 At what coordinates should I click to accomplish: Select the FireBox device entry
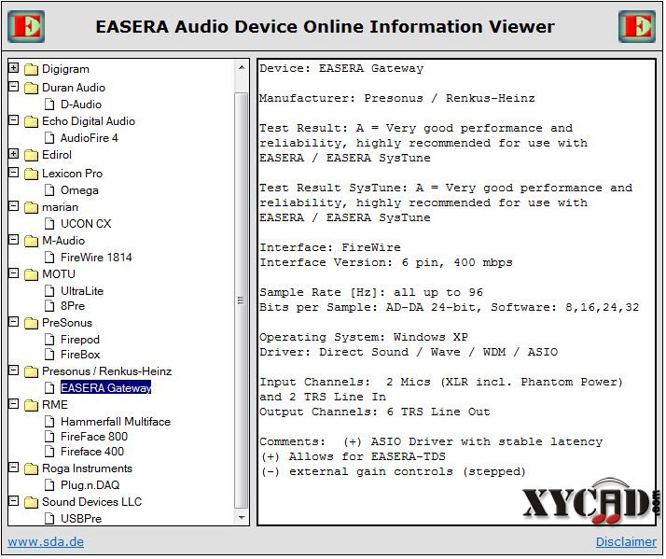pos(80,354)
